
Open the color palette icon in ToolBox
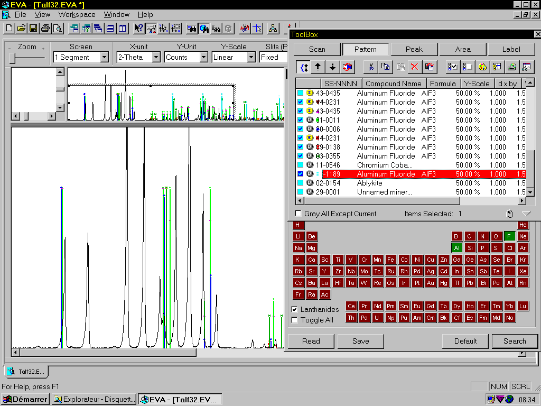point(482,67)
